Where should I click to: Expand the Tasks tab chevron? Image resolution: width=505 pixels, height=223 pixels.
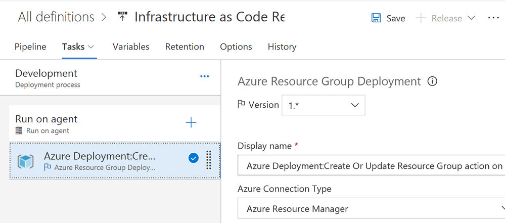click(x=91, y=47)
